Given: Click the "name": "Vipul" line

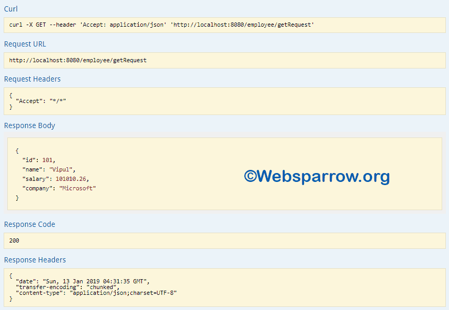Looking at the screenshot, I should 49,169.
